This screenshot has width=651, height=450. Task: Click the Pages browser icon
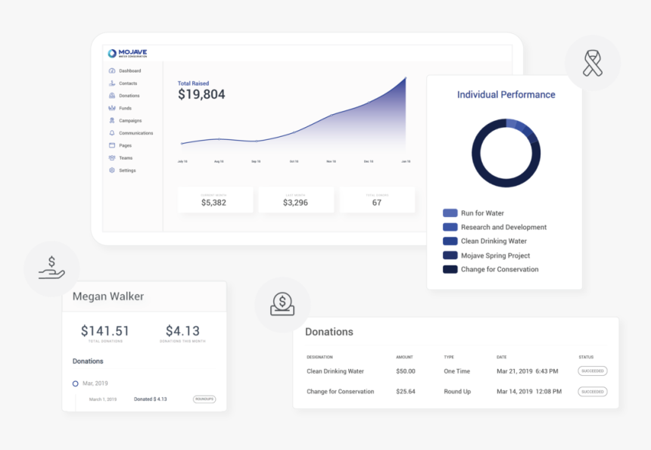[x=112, y=145]
